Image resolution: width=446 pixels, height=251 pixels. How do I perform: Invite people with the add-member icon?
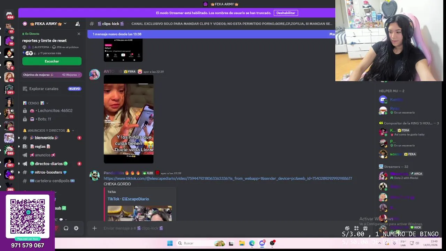78,24
